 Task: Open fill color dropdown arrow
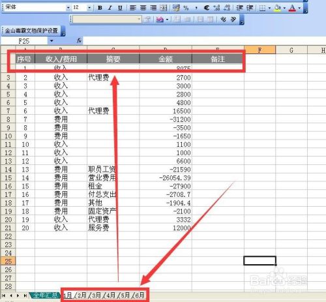[284, 8]
